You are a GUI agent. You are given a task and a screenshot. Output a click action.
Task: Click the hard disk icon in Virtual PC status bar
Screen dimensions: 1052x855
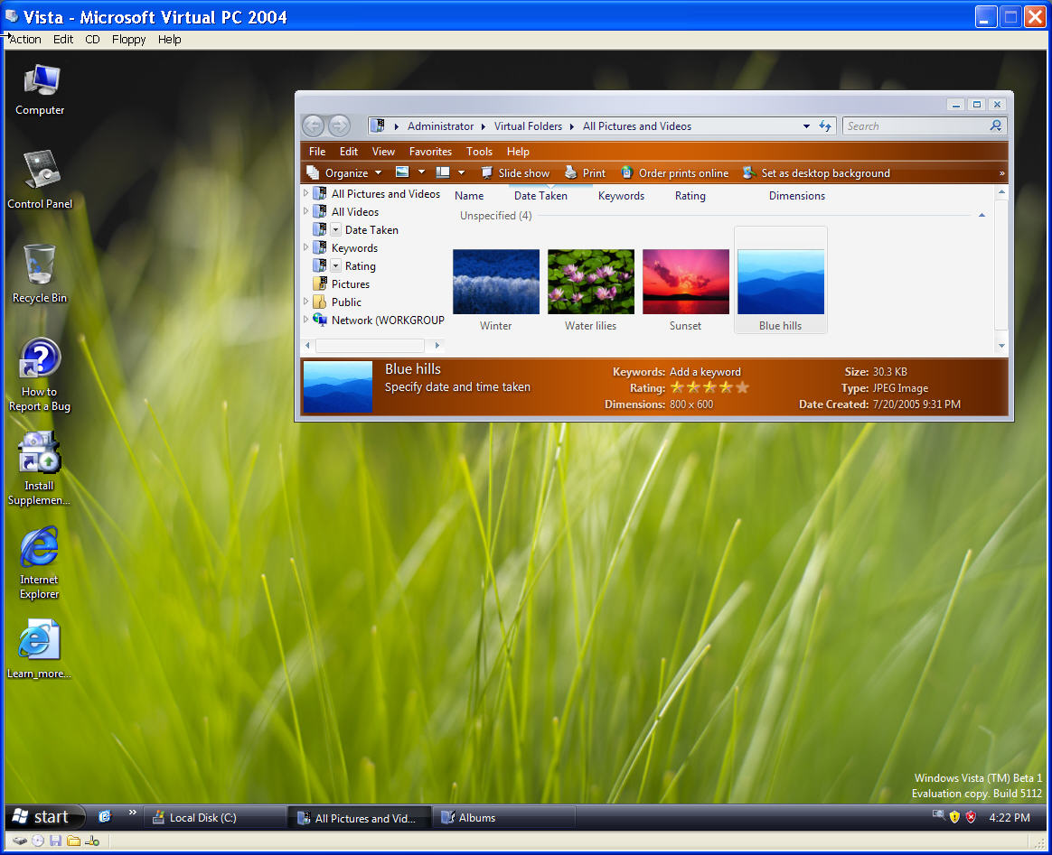20,841
